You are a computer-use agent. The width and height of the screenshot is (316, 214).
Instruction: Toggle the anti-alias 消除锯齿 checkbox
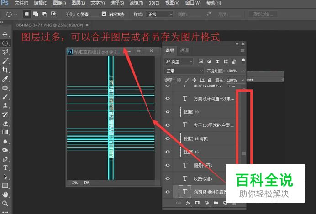pyautogui.click(x=104, y=14)
